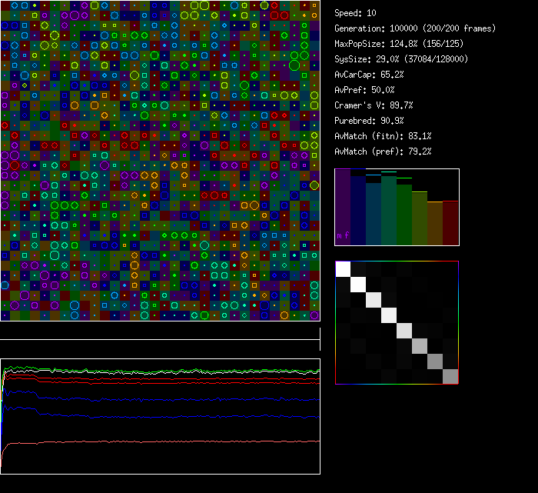Viewport: 538px width, 493px height.
Task: Pick the orange-brown histogram bar
Action: (x=435, y=223)
